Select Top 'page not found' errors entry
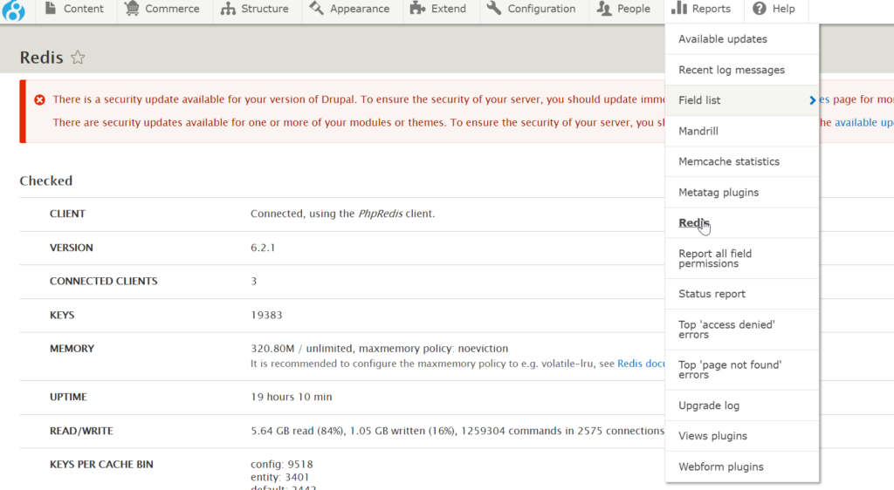The width and height of the screenshot is (894, 490). coord(742,370)
